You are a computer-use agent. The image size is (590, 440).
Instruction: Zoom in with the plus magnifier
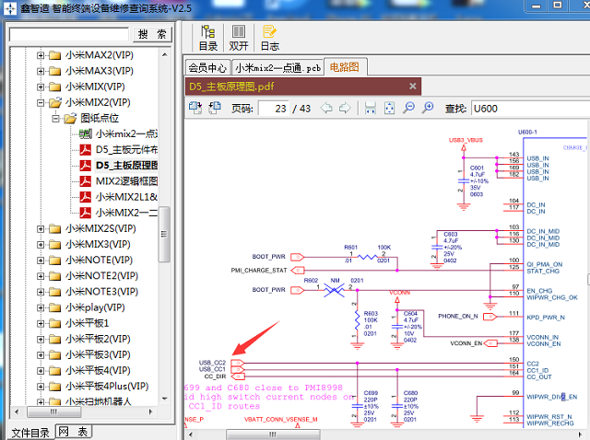click(428, 108)
